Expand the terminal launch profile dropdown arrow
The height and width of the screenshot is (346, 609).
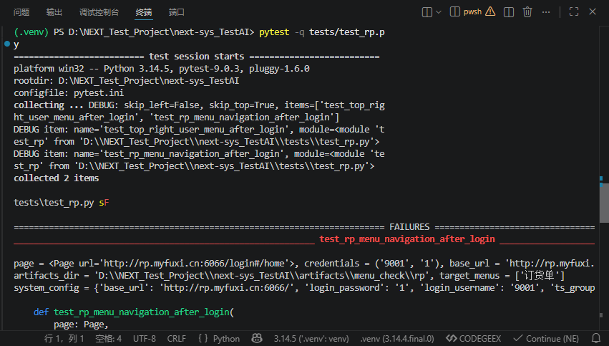coord(439,12)
